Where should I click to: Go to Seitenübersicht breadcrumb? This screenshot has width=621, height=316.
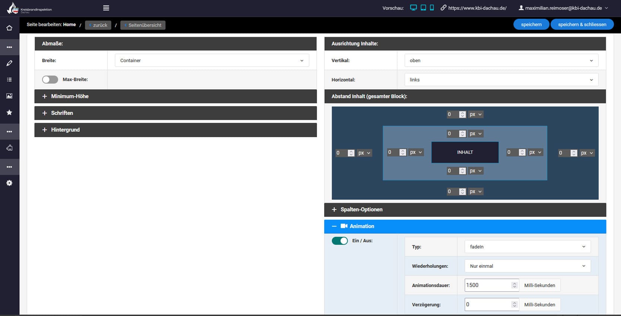(143, 25)
